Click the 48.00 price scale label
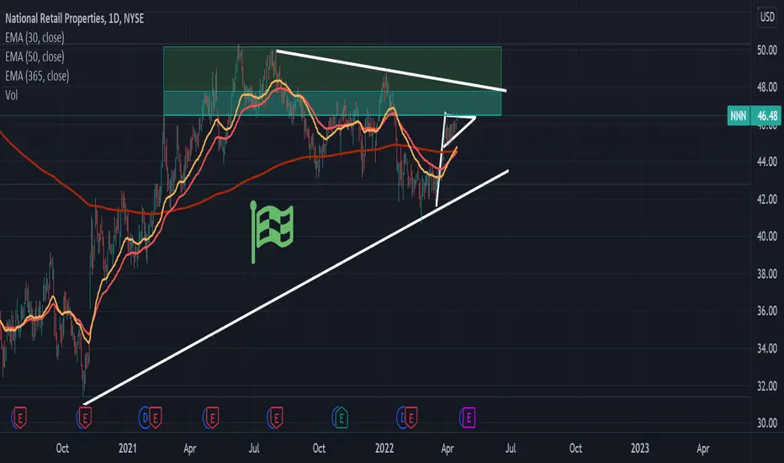Image resolution: width=784 pixels, height=463 pixels. (766, 87)
